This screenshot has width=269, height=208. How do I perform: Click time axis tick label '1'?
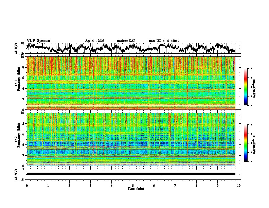pos(48,186)
